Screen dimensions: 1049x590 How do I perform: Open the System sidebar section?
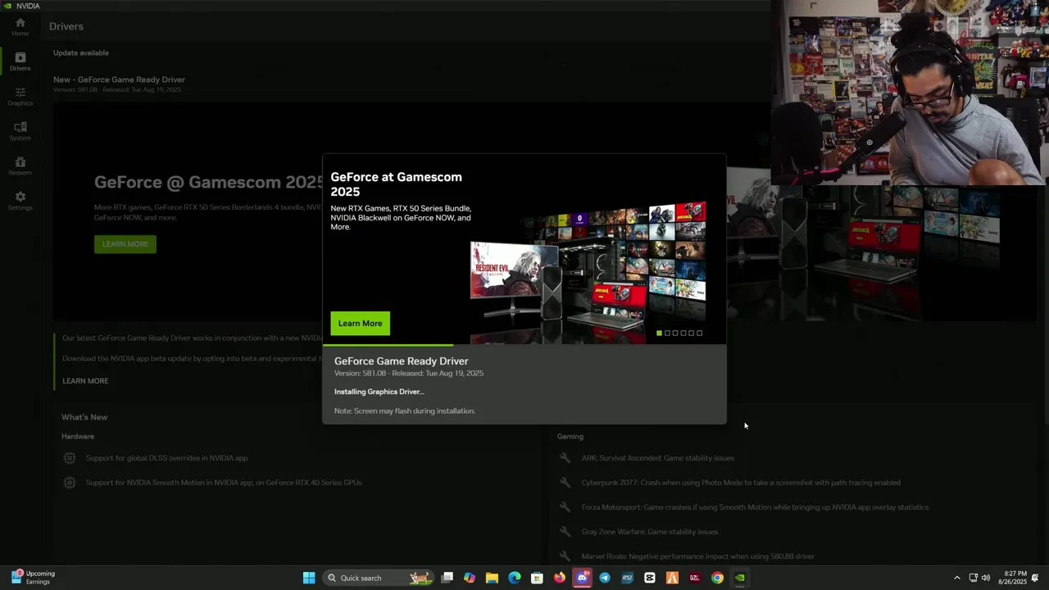click(20, 131)
